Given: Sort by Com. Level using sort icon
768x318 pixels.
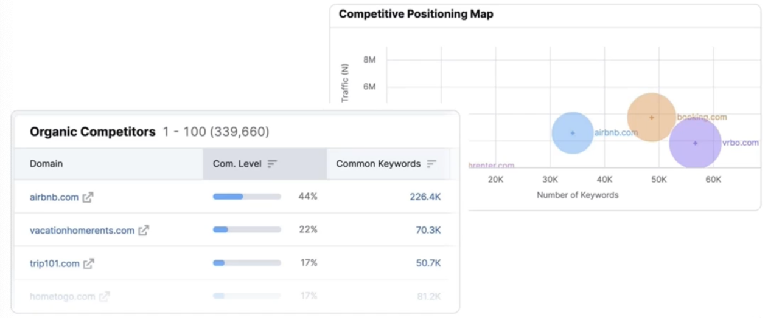Looking at the screenshot, I should pos(272,164).
